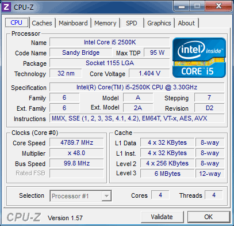Click the Instructions field listing MMX, SSE
The image size is (234, 226).
click(137, 118)
